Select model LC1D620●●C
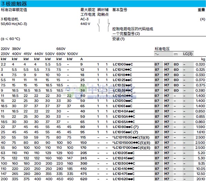 (124, 179)
